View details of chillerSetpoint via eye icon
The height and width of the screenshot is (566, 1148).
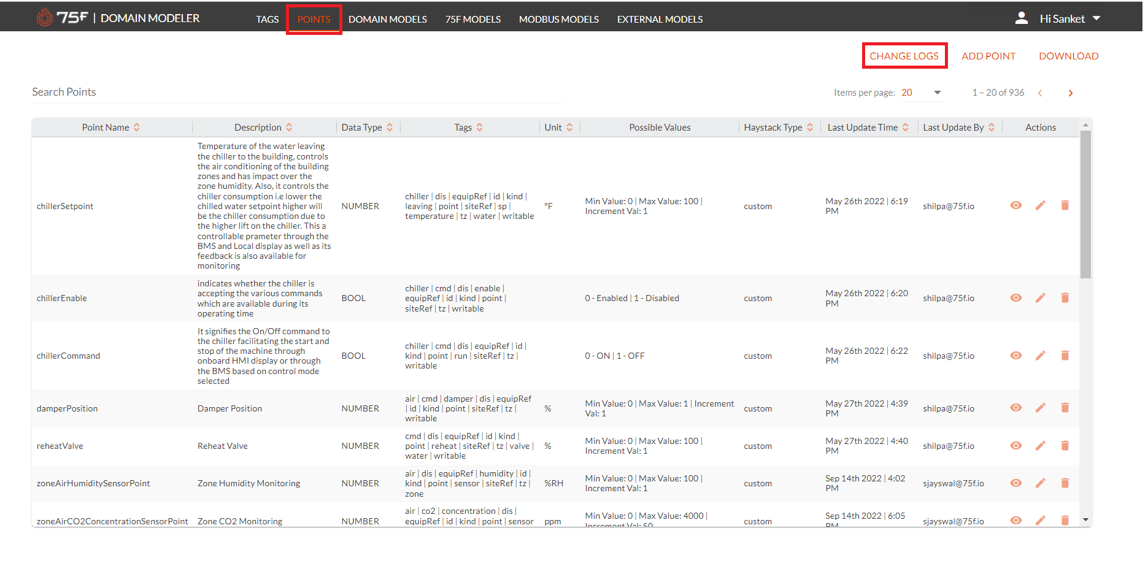pos(1016,205)
